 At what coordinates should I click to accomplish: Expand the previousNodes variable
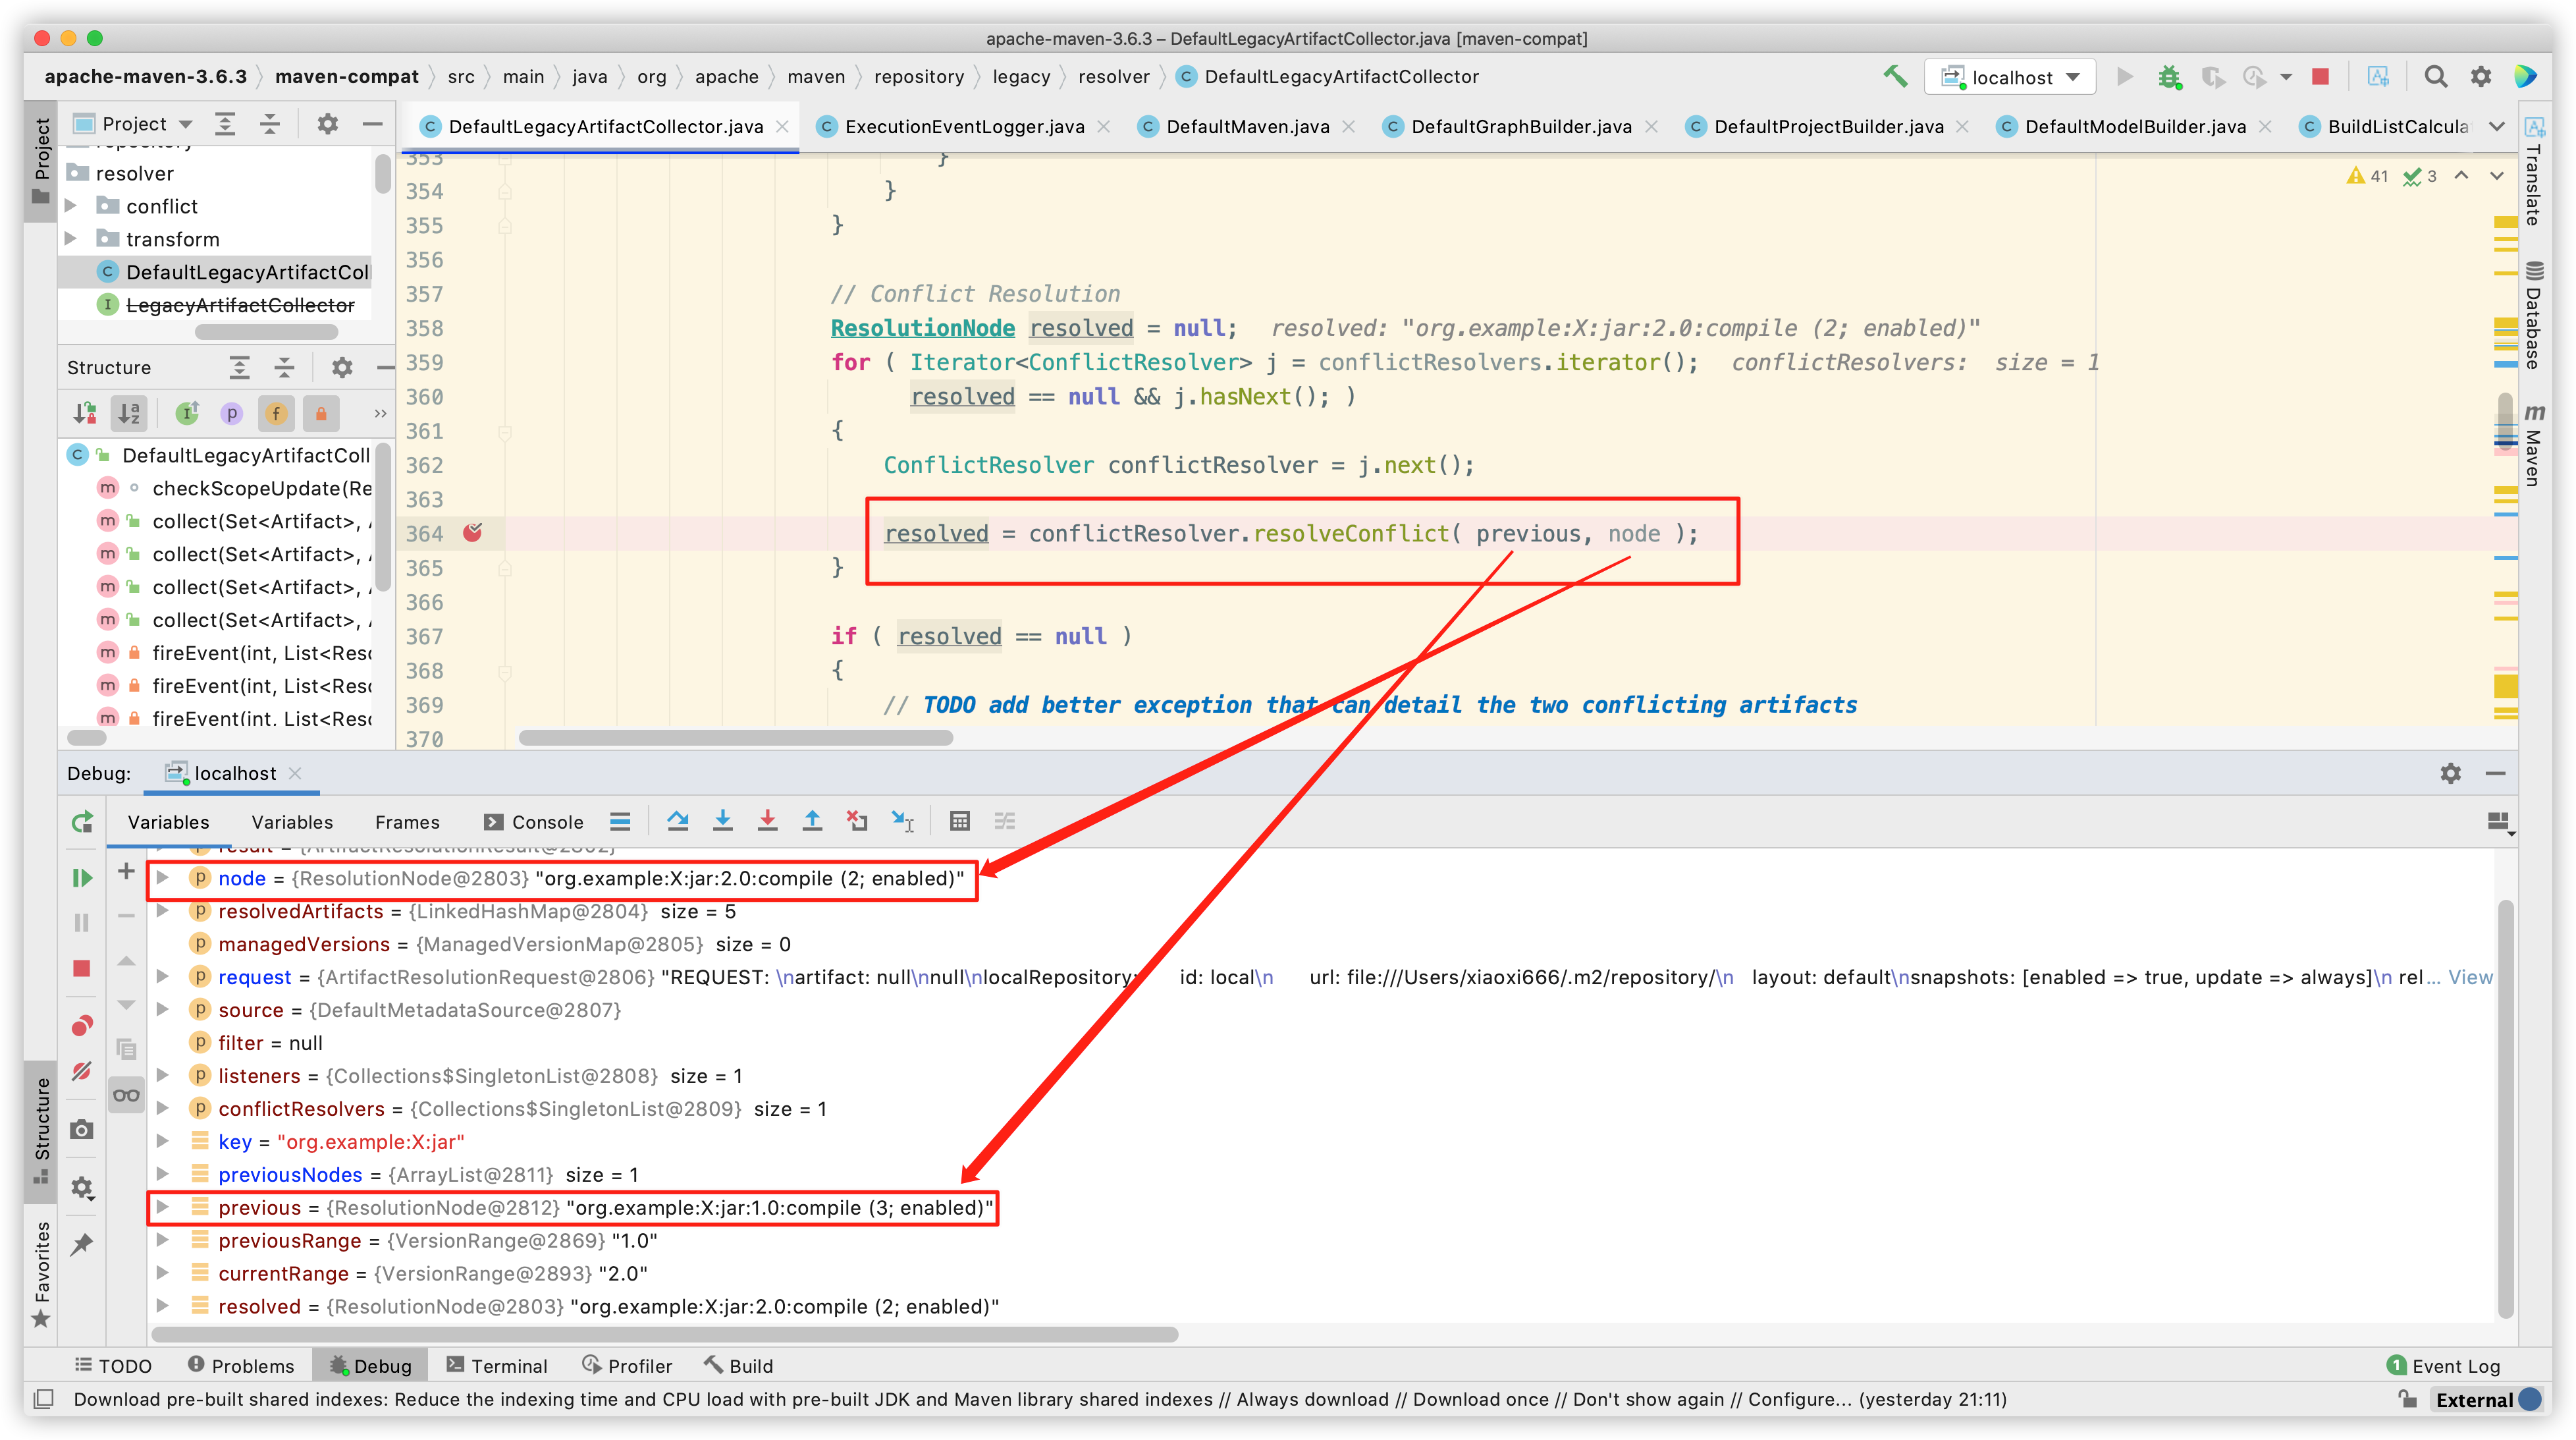[162, 1174]
